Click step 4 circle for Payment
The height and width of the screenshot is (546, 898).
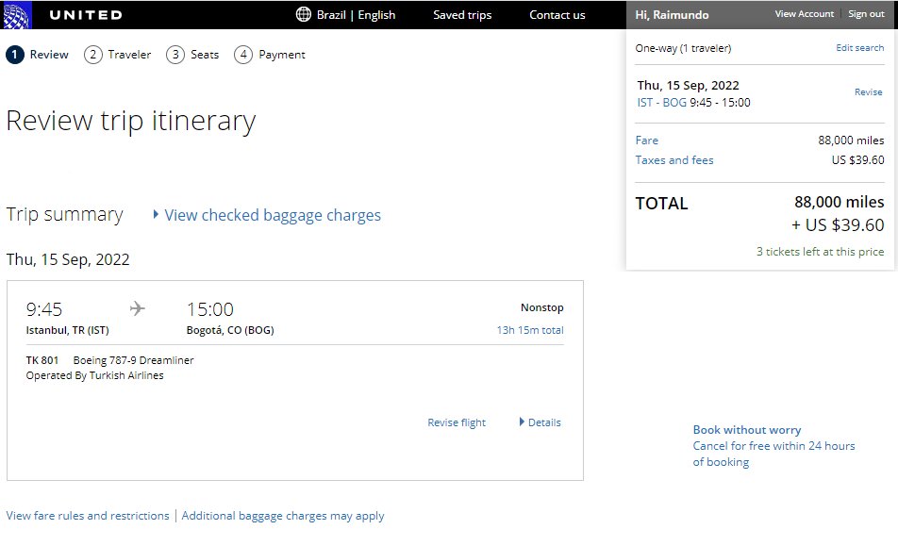pos(243,55)
